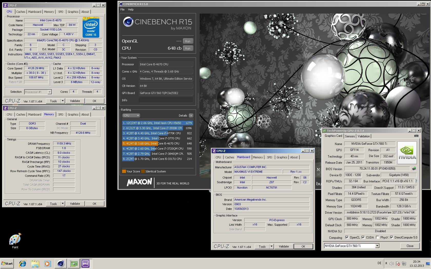431x269 pixels.
Task: Click the Internet Explorer taskbar icon
Action: pyautogui.click(x=23, y=264)
